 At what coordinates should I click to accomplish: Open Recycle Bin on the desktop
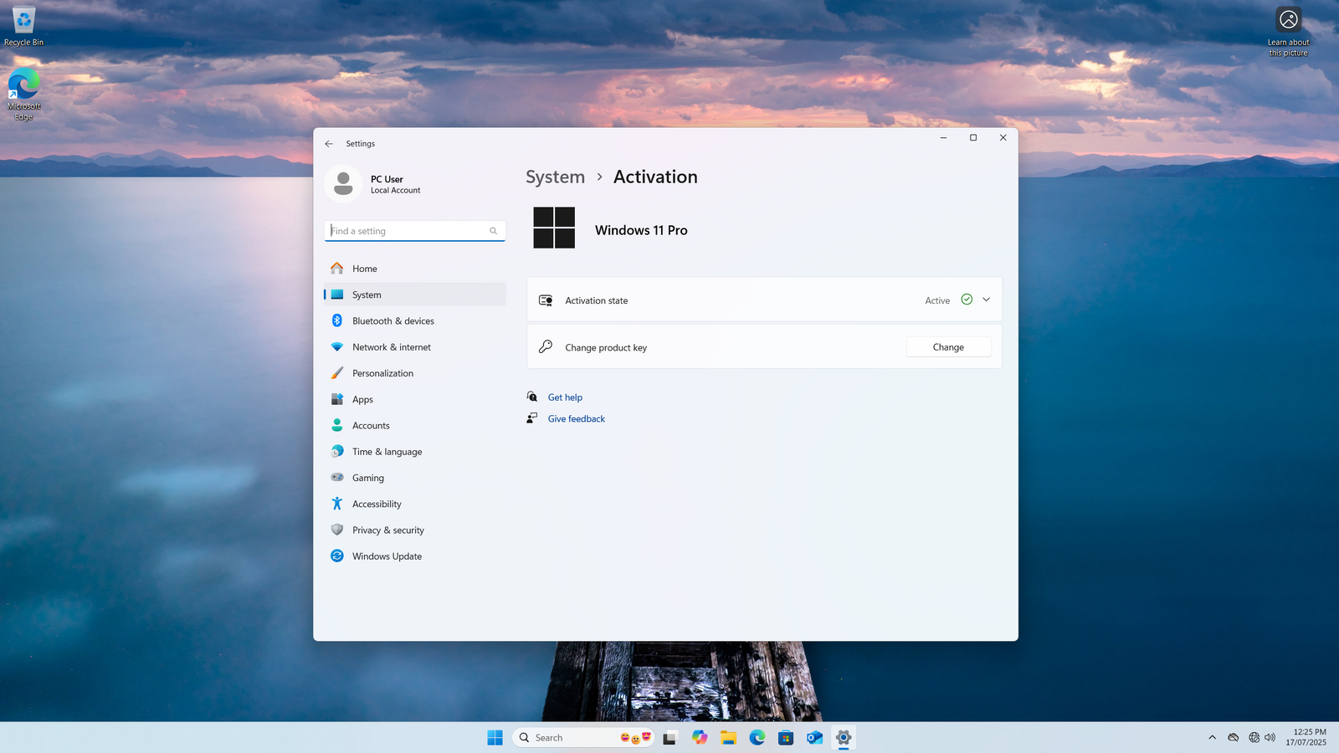point(23,26)
